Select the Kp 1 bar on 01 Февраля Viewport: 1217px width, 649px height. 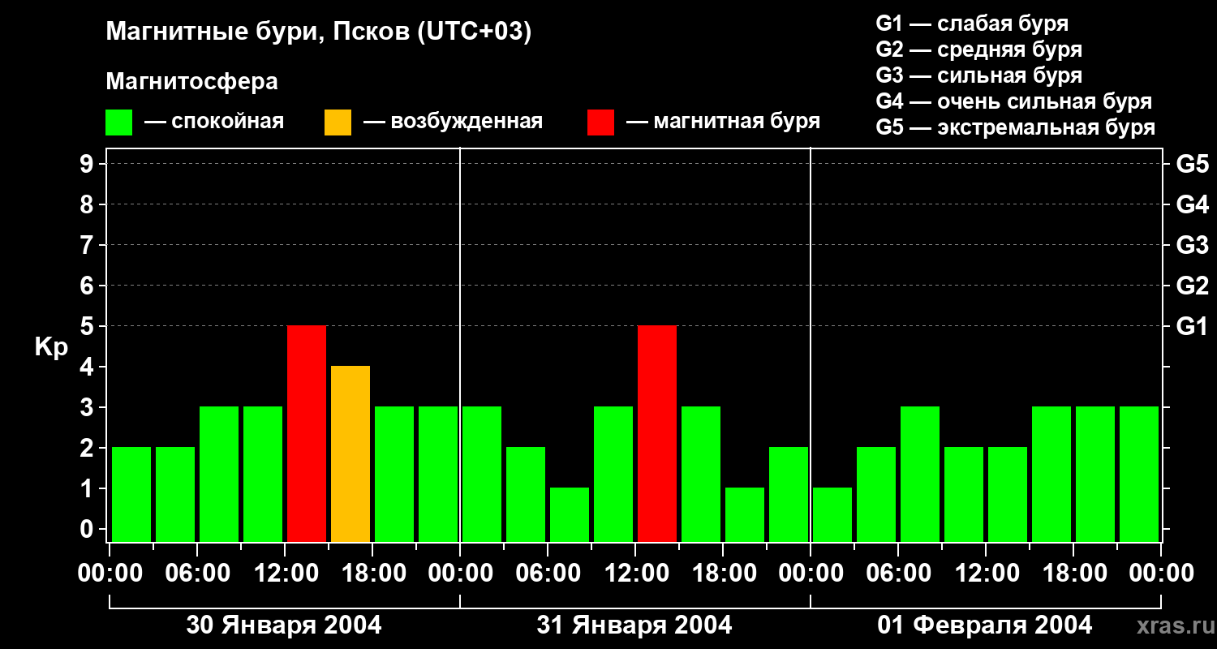[x=832, y=514]
